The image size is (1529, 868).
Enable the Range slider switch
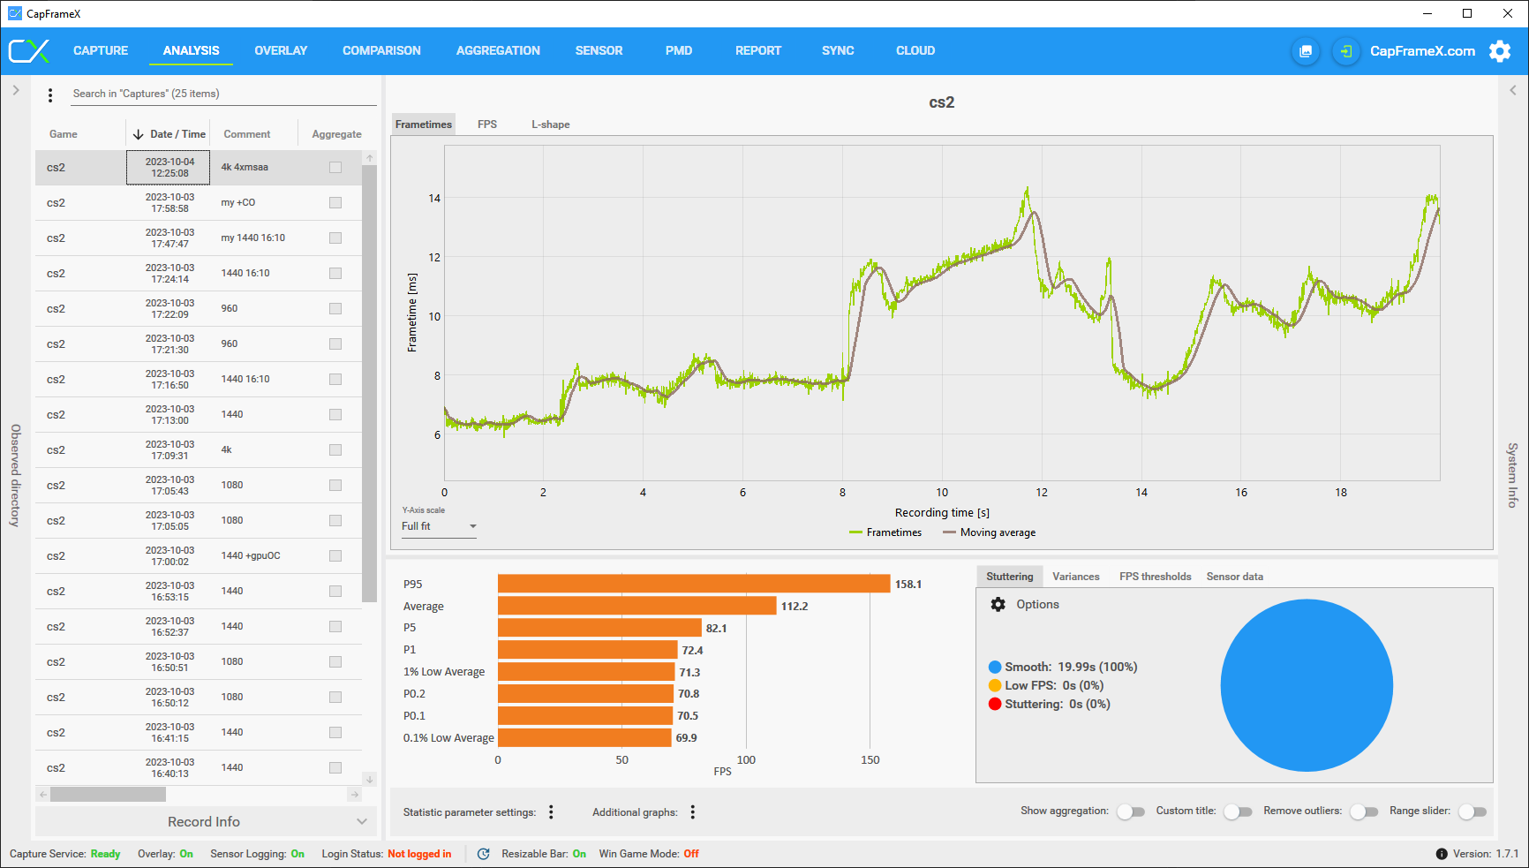click(1473, 811)
